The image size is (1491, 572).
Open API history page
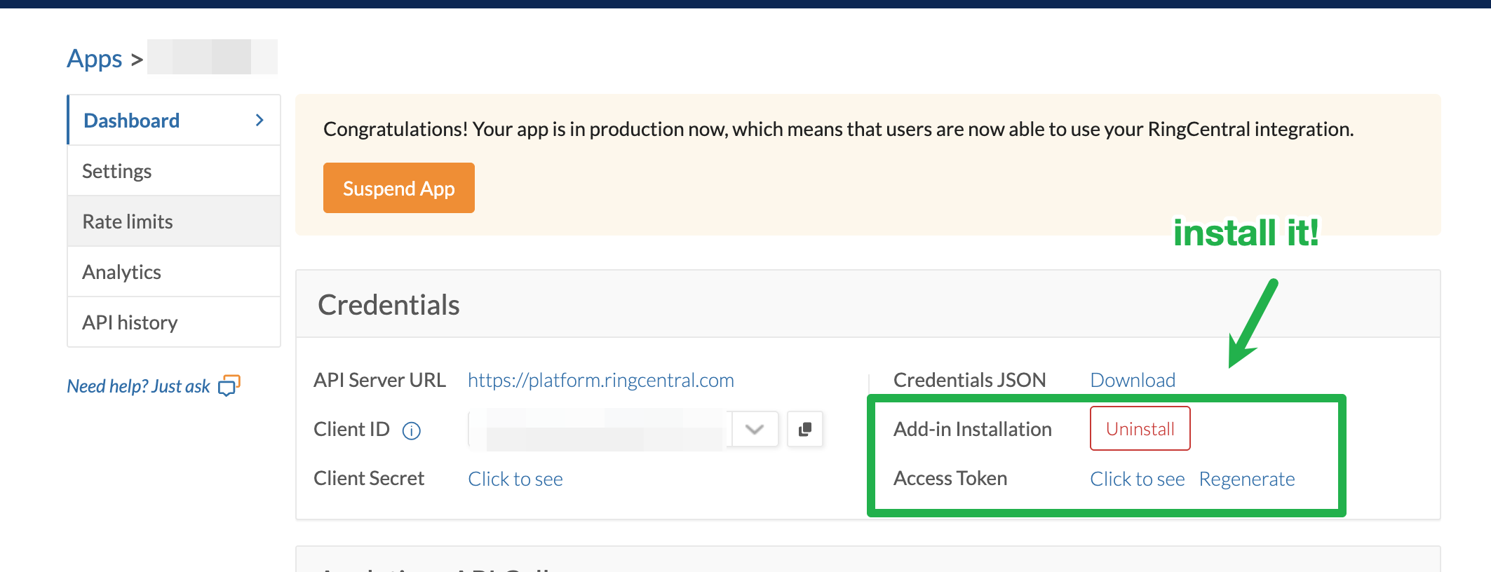click(x=130, y=322)
